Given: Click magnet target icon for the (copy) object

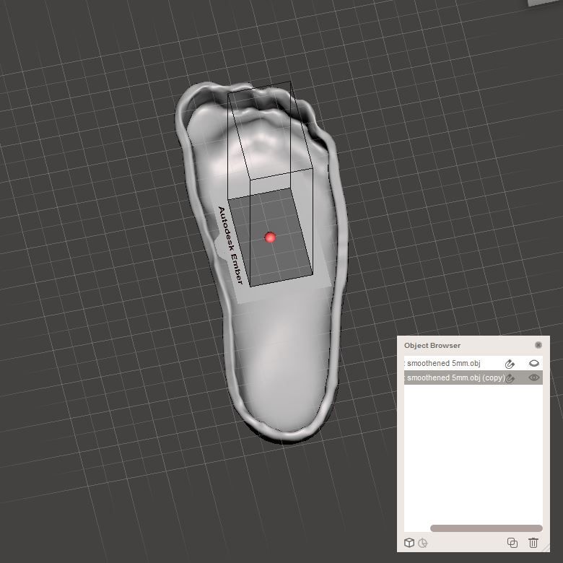Looking at the screenshot, I should 510,378.
